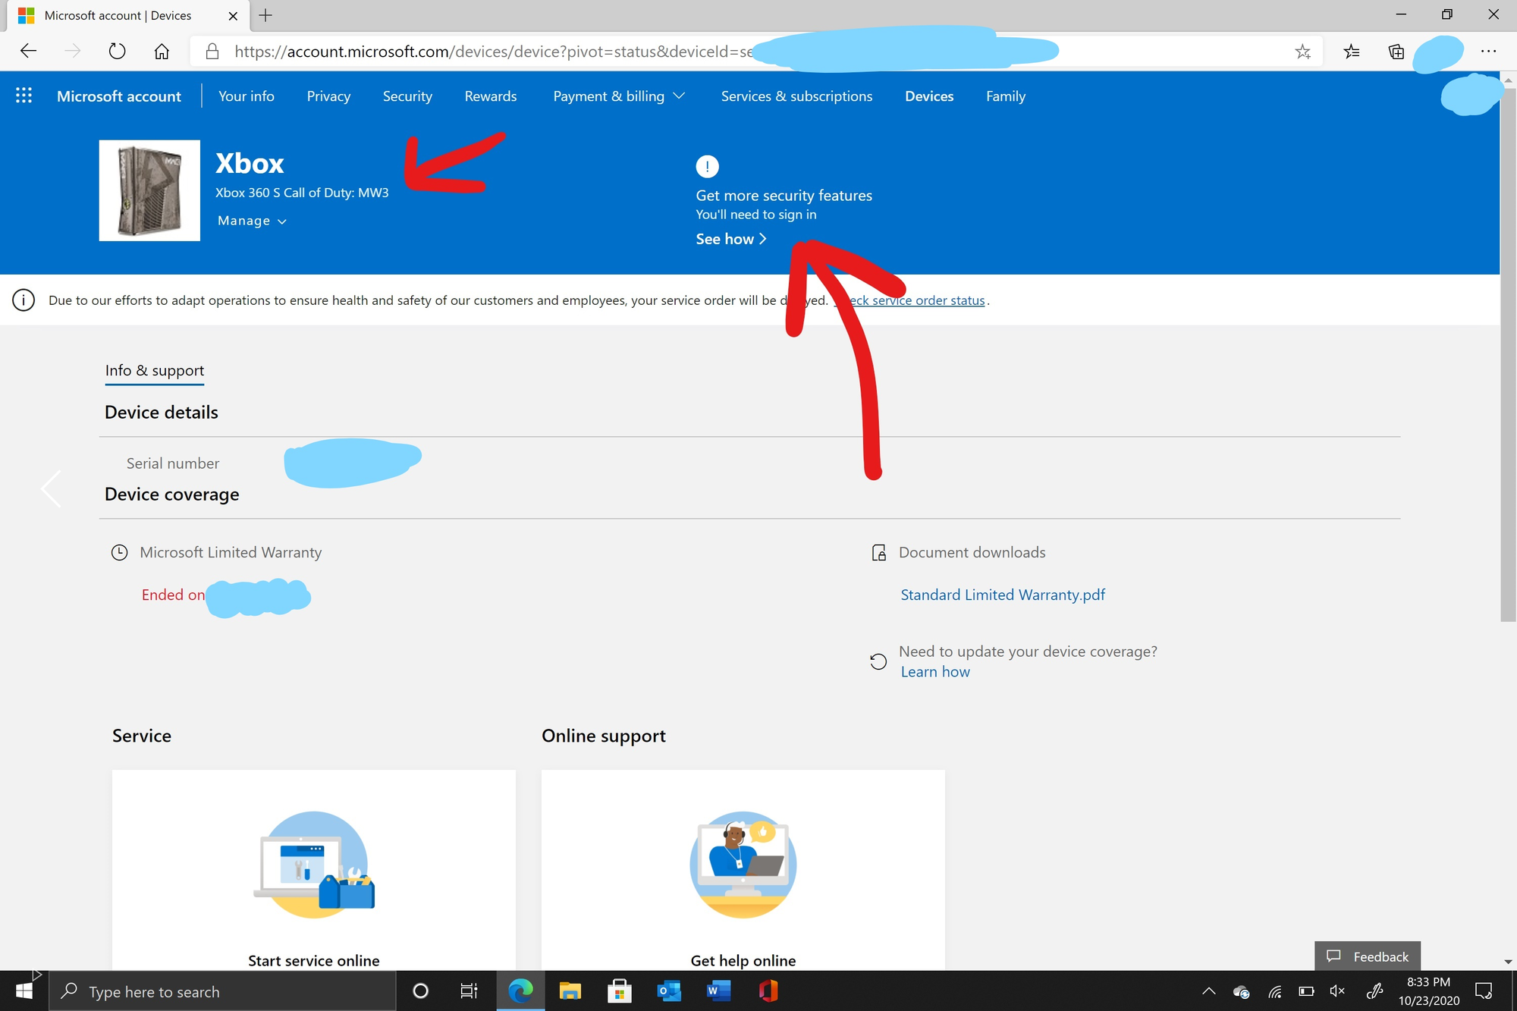The height and width of the screenshot is (1011, 1517).
Task: Open the Learn how link
Action: click(935, 672)
